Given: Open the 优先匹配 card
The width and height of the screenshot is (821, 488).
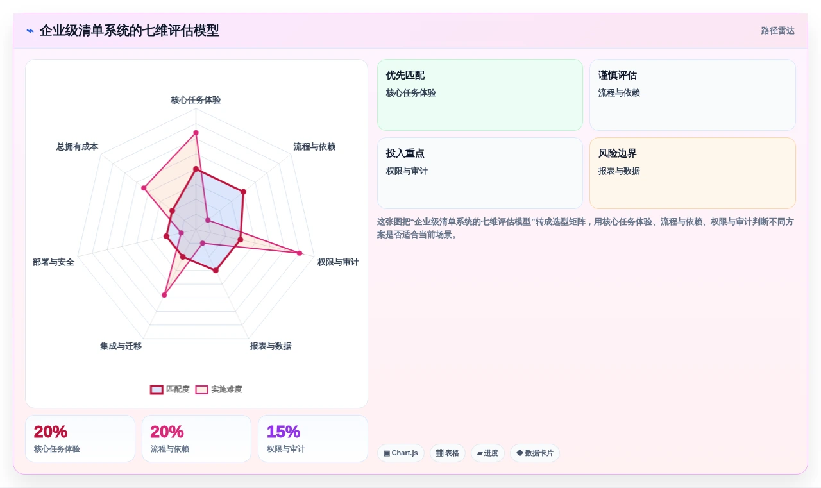Looking at the screenshot, I should (480, 95).
